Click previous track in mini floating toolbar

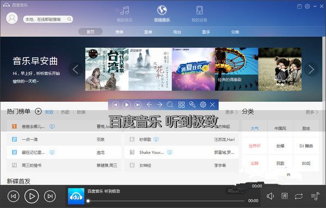pos(115,105)
